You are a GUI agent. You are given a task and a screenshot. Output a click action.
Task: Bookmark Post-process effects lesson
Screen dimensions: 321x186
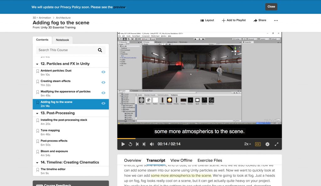pyautogui.click(x=38, y=141)
